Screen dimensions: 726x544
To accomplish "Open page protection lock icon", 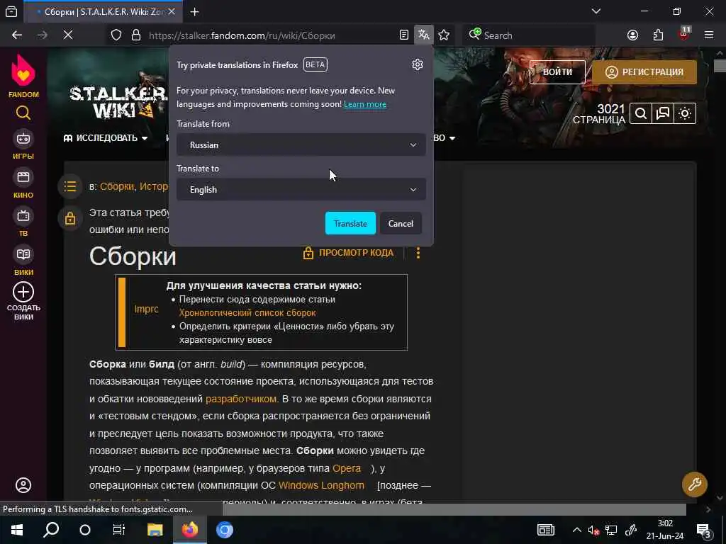I will [x=70, y=218].
